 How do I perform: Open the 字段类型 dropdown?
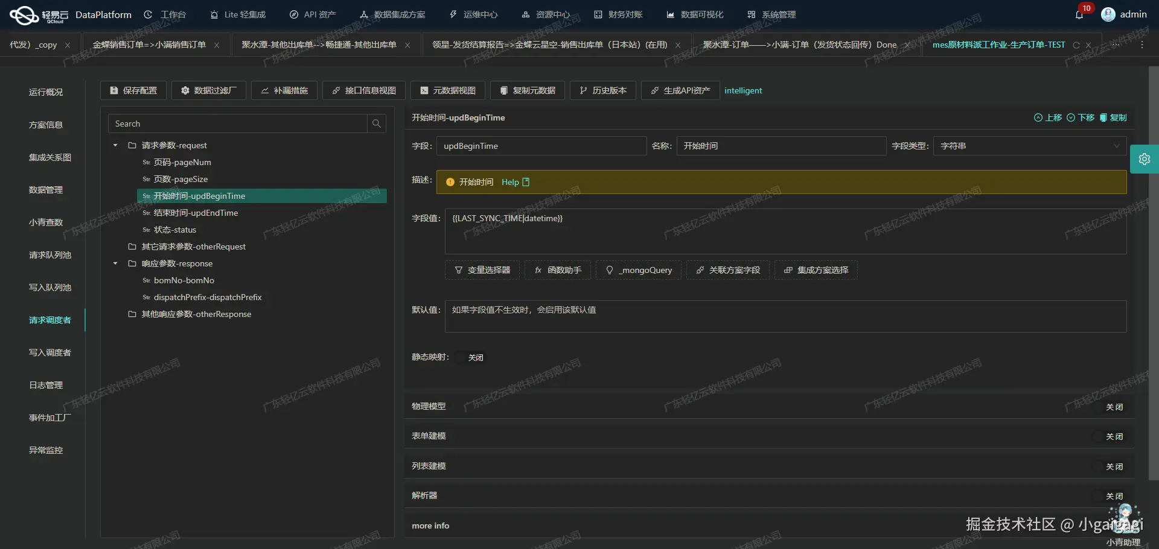point(1030,146)
